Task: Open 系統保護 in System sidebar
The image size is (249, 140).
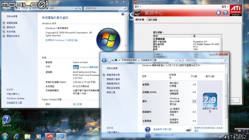Action: (x=11, y=31)
